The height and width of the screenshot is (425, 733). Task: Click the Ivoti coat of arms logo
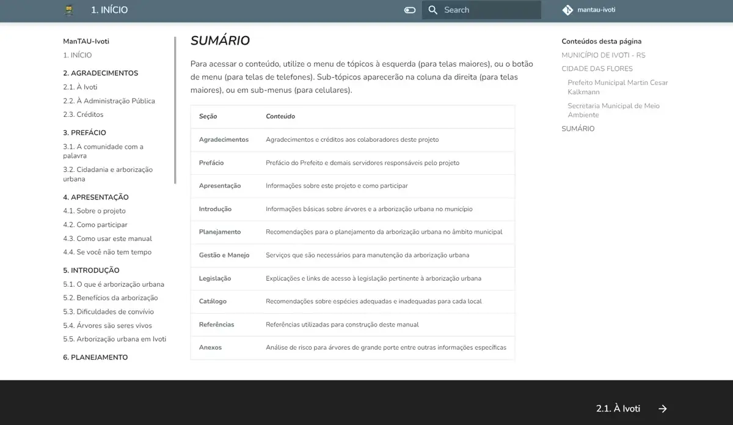68,10
